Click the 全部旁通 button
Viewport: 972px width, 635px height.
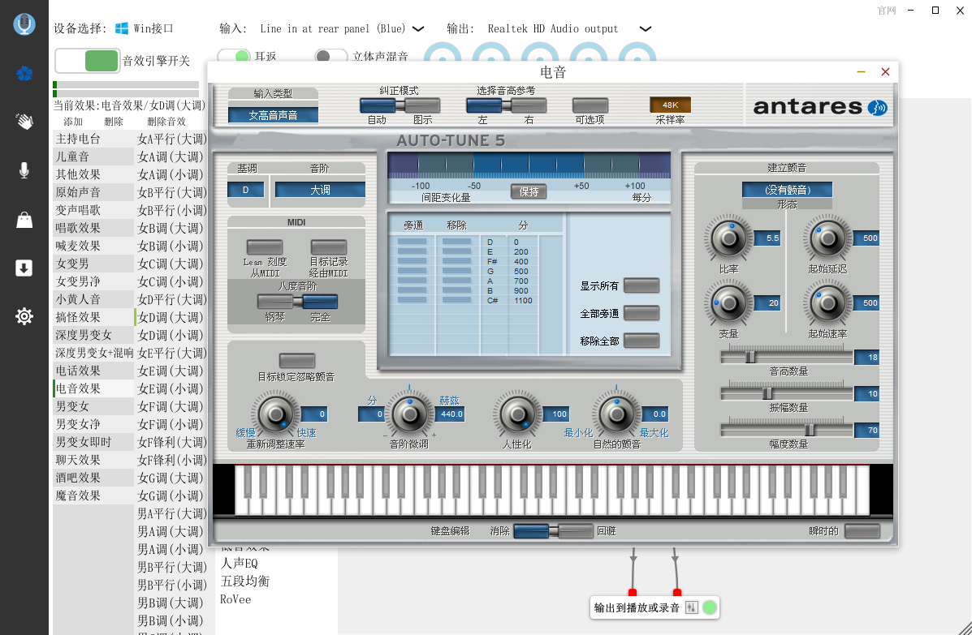pyautogui.click(x=642, y=313)
